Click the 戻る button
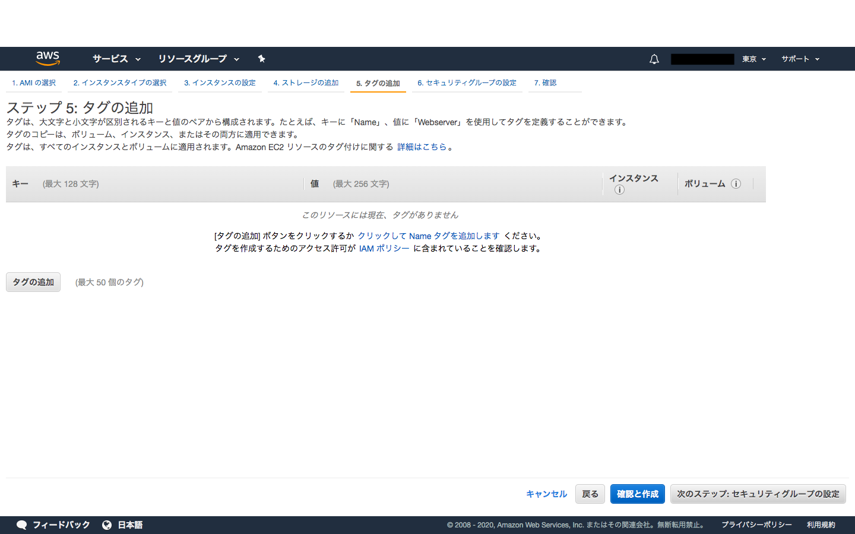 [x=590, y=494]
